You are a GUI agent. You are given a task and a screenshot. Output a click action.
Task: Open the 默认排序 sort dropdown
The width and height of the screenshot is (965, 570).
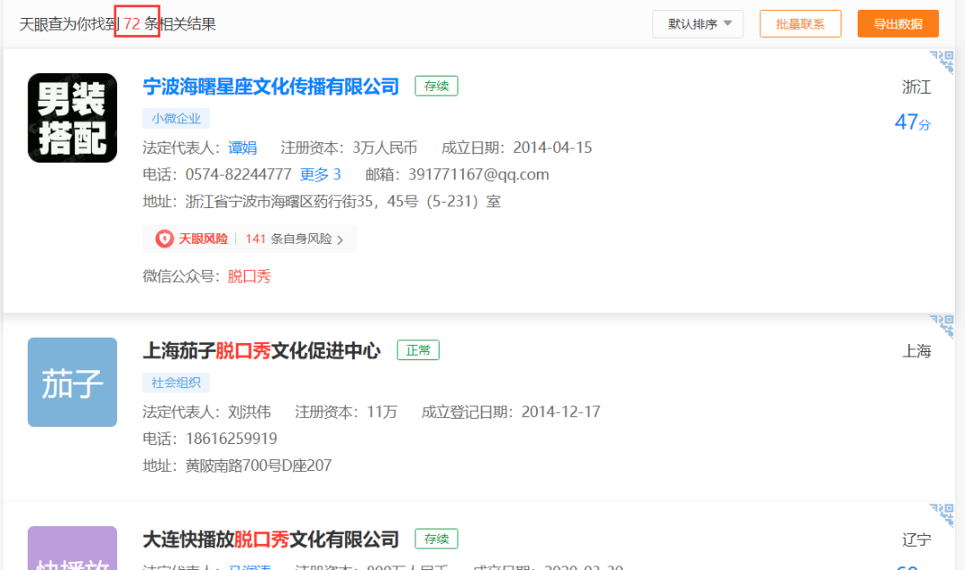click(x=698, y=24)
